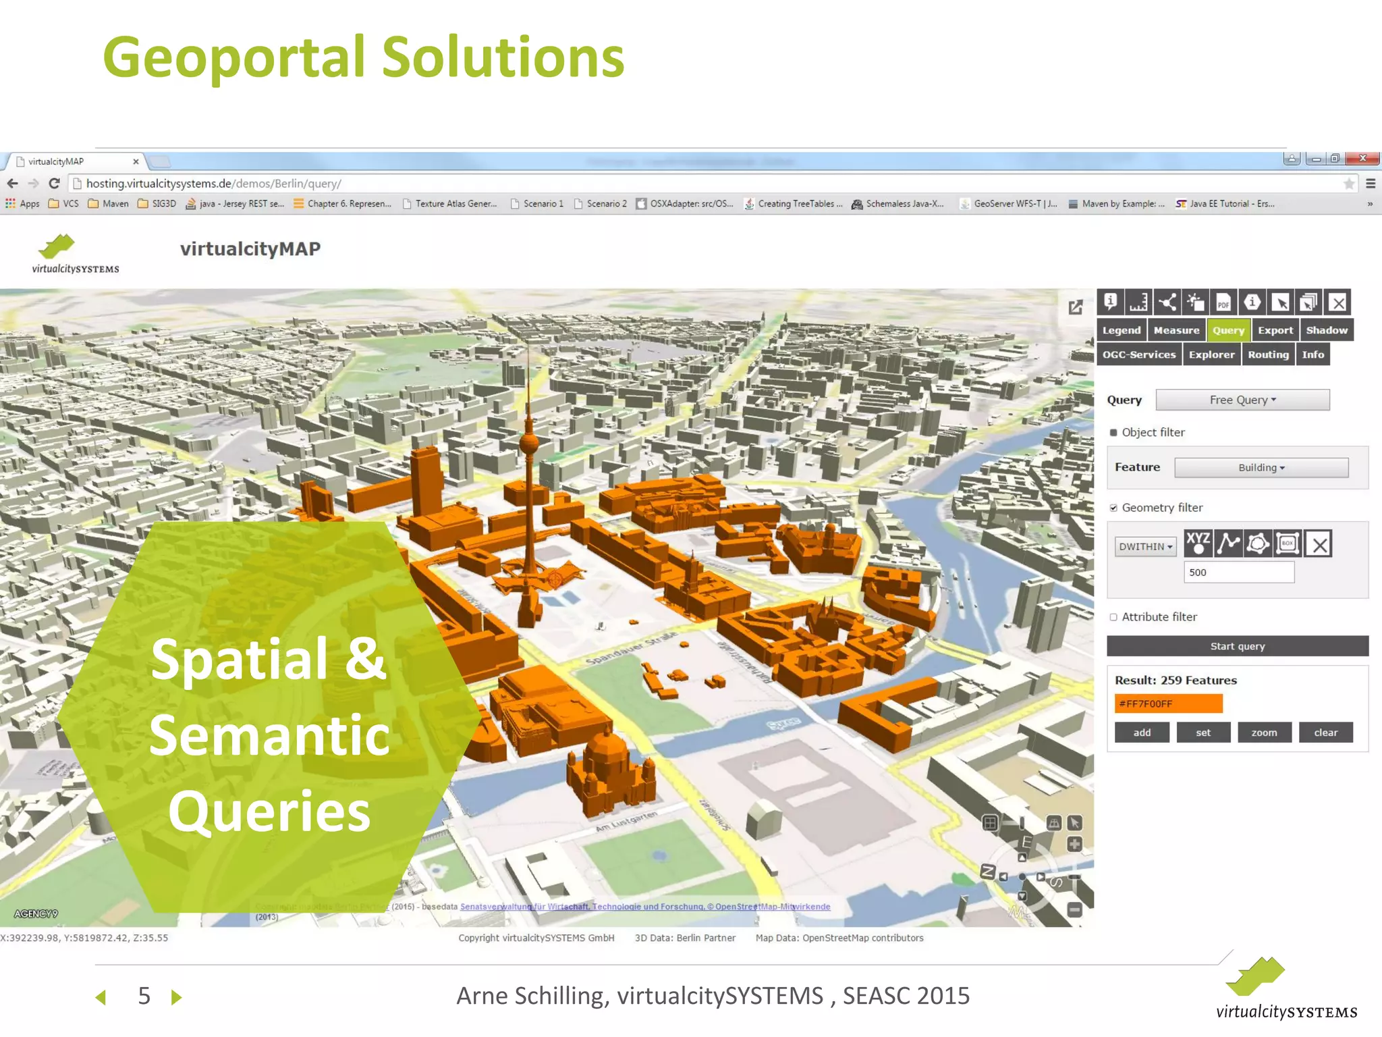Image resolution: width=1382 pixels, height=1037 pixels.
Task: Open the Measure tab
Action: pyautogui.click(x=1176, y=330)
